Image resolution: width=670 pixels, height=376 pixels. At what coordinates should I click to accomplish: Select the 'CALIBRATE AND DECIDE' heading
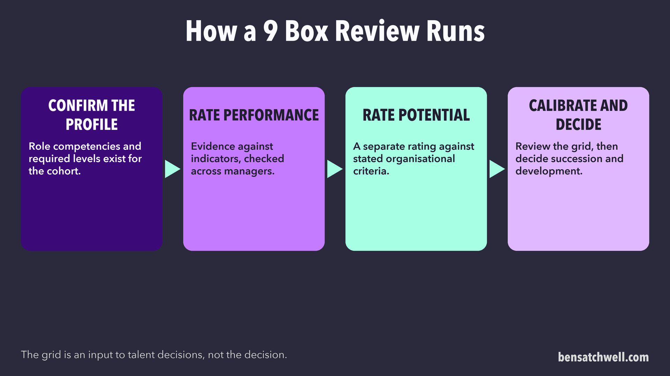(x=578, y=115)
